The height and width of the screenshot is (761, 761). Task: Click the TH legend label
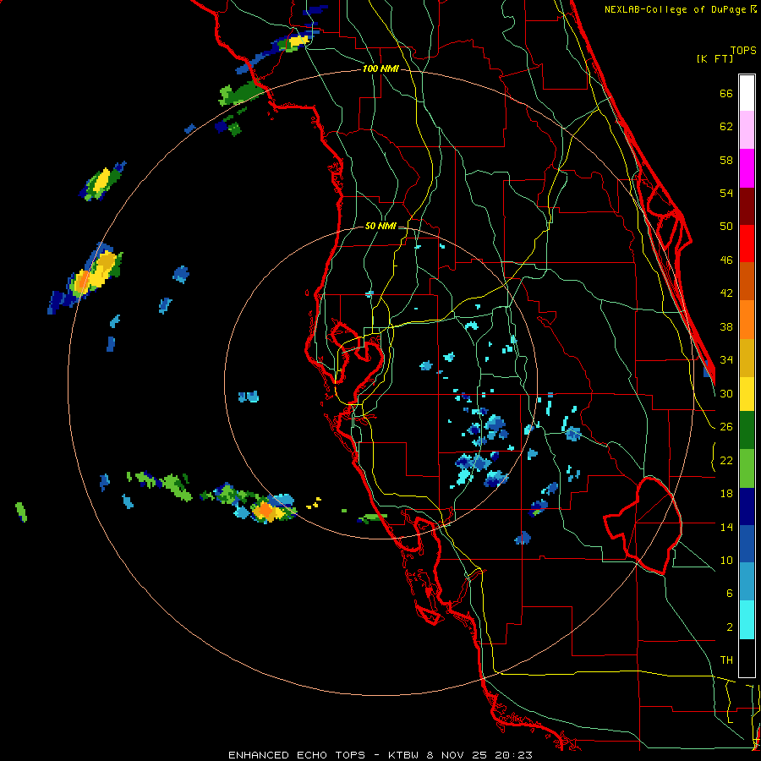tap(726, 660)
